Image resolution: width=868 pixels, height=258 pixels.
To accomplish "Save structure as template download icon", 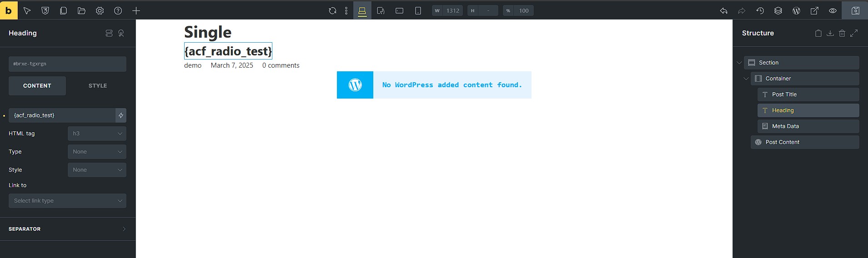I will click(830, 33).
